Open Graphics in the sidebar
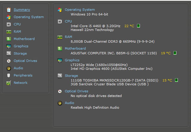 click(21, 46)
